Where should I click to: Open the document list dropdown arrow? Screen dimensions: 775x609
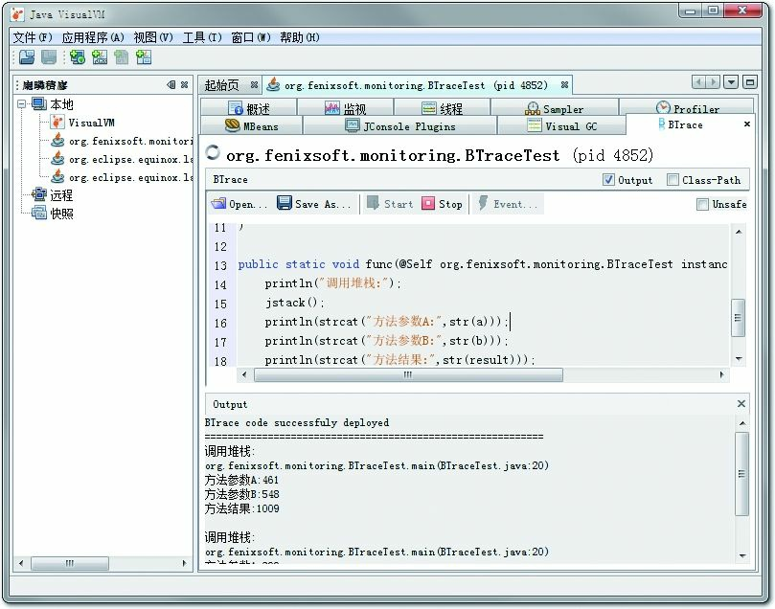coord(731,82)
